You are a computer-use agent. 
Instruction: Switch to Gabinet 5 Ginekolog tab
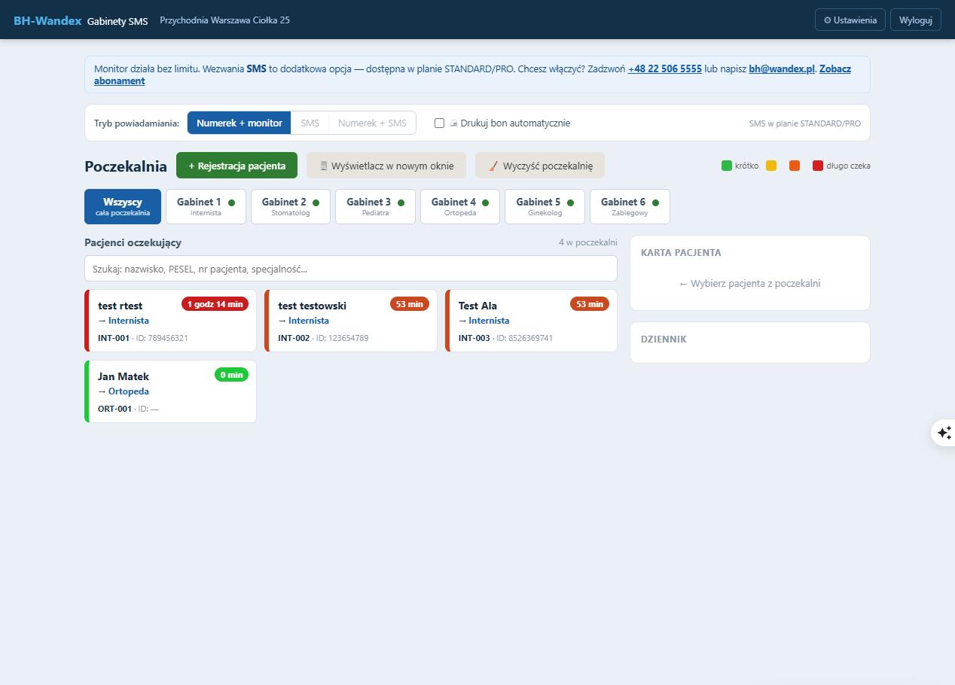tap(545, 206)
